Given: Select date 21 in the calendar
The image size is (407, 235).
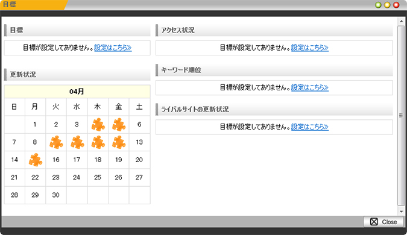Looking at the screenshot, I should (x=14, y=177).
